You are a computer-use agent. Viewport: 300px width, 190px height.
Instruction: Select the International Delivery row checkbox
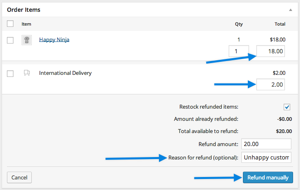[x=11, y=73]
